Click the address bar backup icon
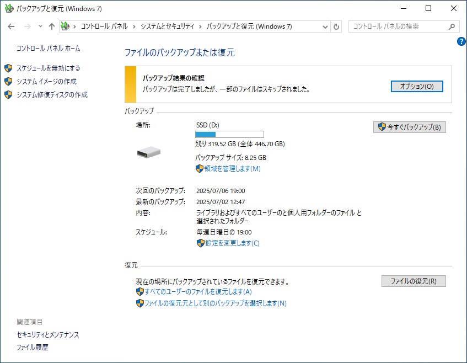Screen dimensions: 467x363 pyautogui.click(x=65, y=26)
